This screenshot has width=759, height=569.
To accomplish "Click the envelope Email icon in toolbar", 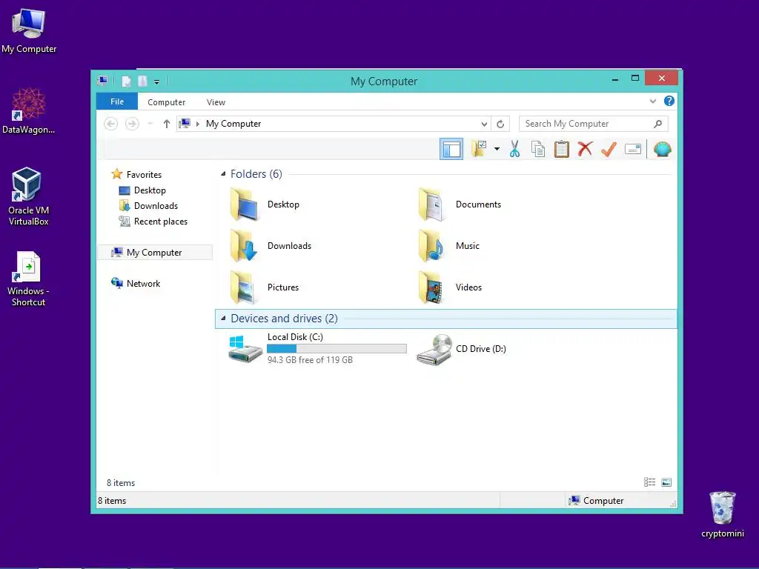I will coord(633,149).
